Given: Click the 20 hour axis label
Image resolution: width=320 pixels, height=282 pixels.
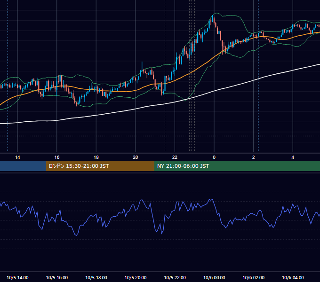Looking at the screenshot, I should click(x=136, y=157).
